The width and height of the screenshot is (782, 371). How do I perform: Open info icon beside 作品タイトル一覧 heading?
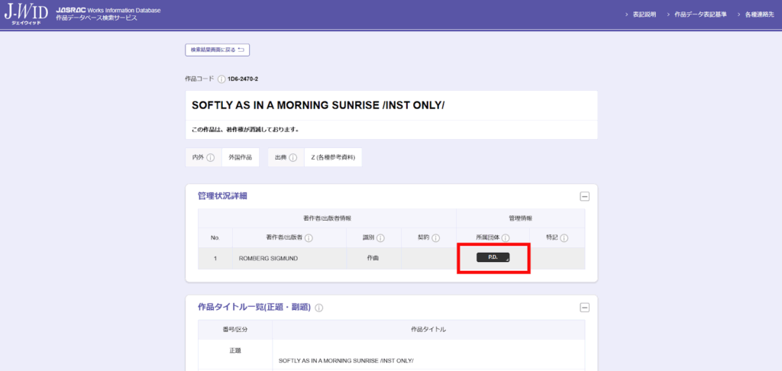318,308
